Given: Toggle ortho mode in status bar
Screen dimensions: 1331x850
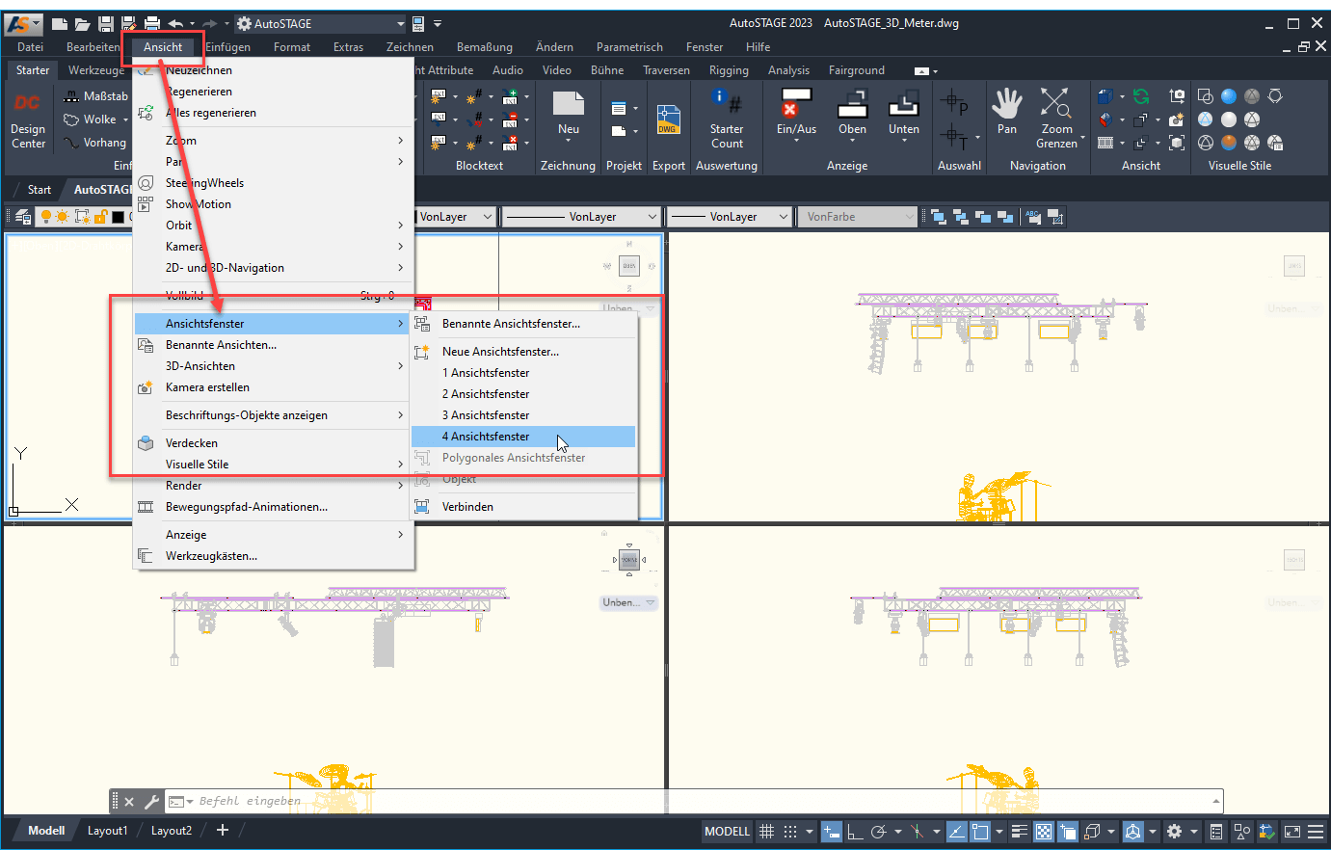Looking at the screenshot, I should (x=855, y=831).
